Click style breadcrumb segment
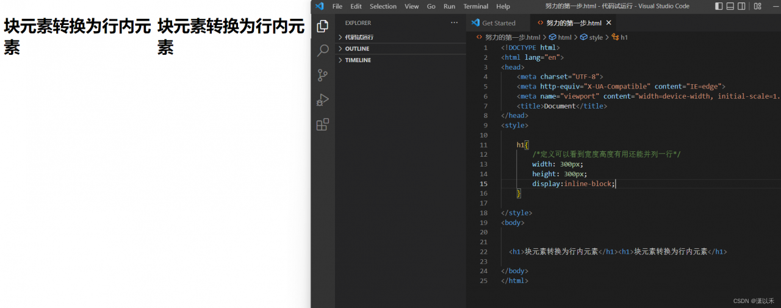 591,37
